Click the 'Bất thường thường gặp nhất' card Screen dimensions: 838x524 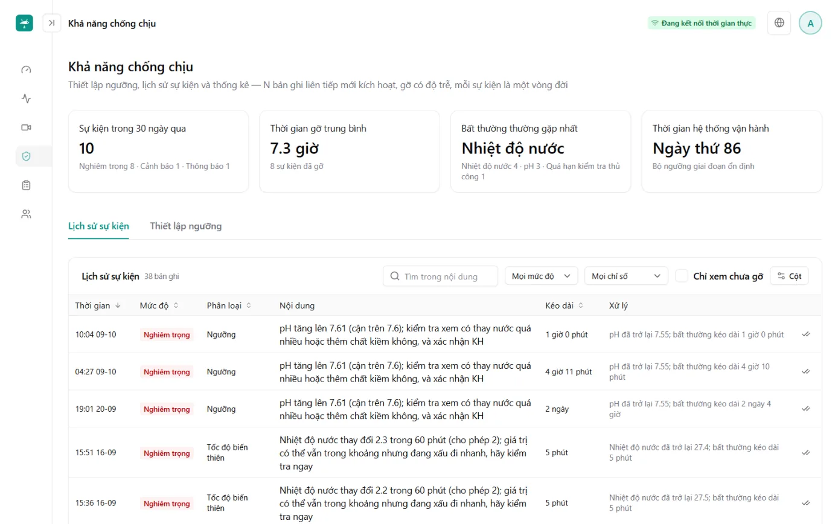(540, 152)
